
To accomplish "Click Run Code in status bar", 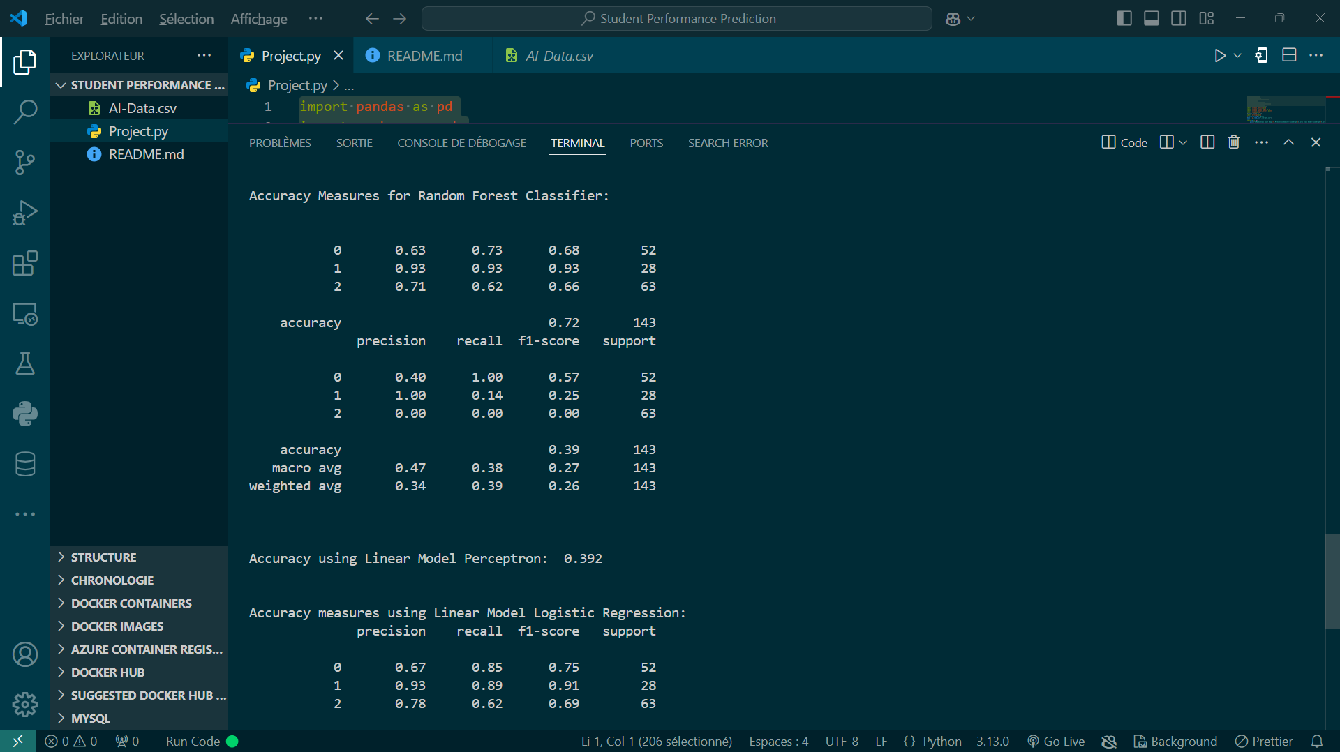I will 202,742.
